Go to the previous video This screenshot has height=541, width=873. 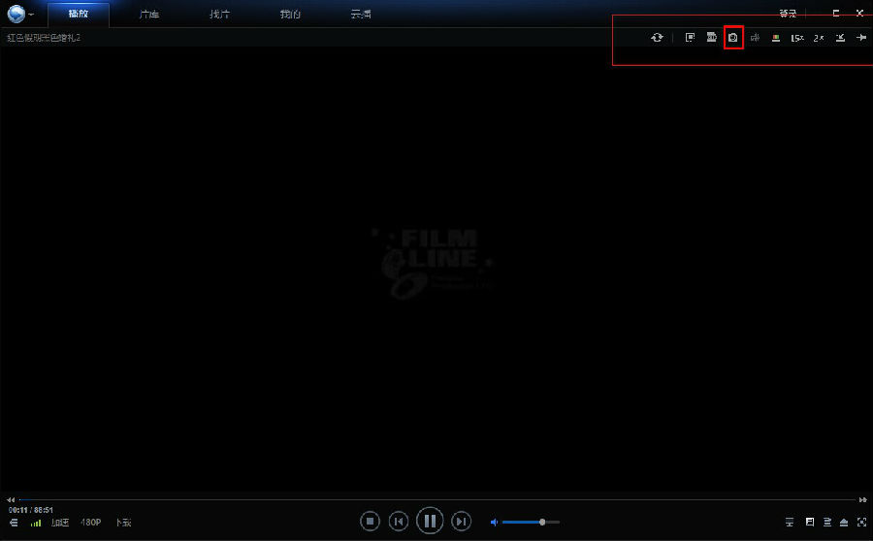coord(399,522)
